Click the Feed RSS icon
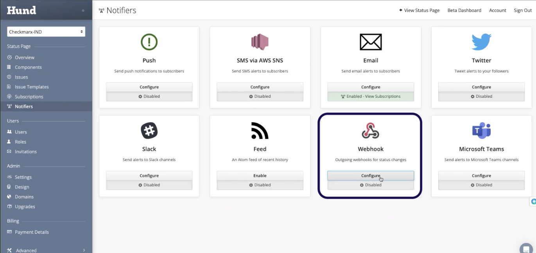Viewport: 536px width, 253px height. tap(260, 131)
